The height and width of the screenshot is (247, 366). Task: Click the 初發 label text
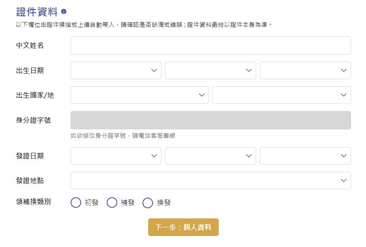click(x=92, y=203)
